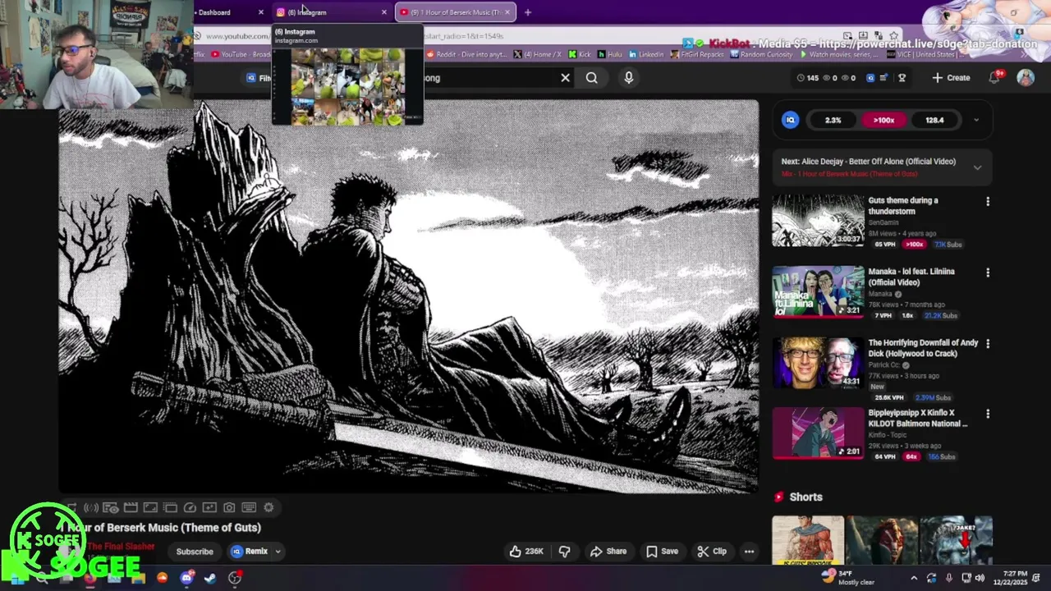Screen dimensions: 1051x591
Task: Share the Berserk music video
Action: coord(608,552)
